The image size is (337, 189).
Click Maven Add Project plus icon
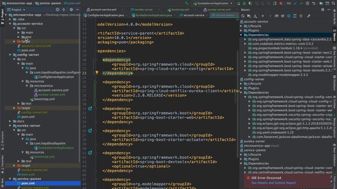[263, 16]
